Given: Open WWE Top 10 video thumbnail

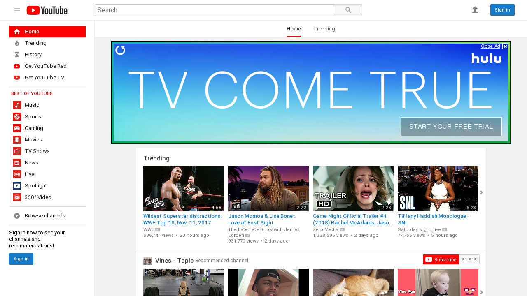Looking at the screenshot, I should (x=184, y=189).
